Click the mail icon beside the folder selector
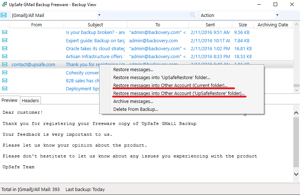This screenshot has width=300, height=195. [4, 15]
